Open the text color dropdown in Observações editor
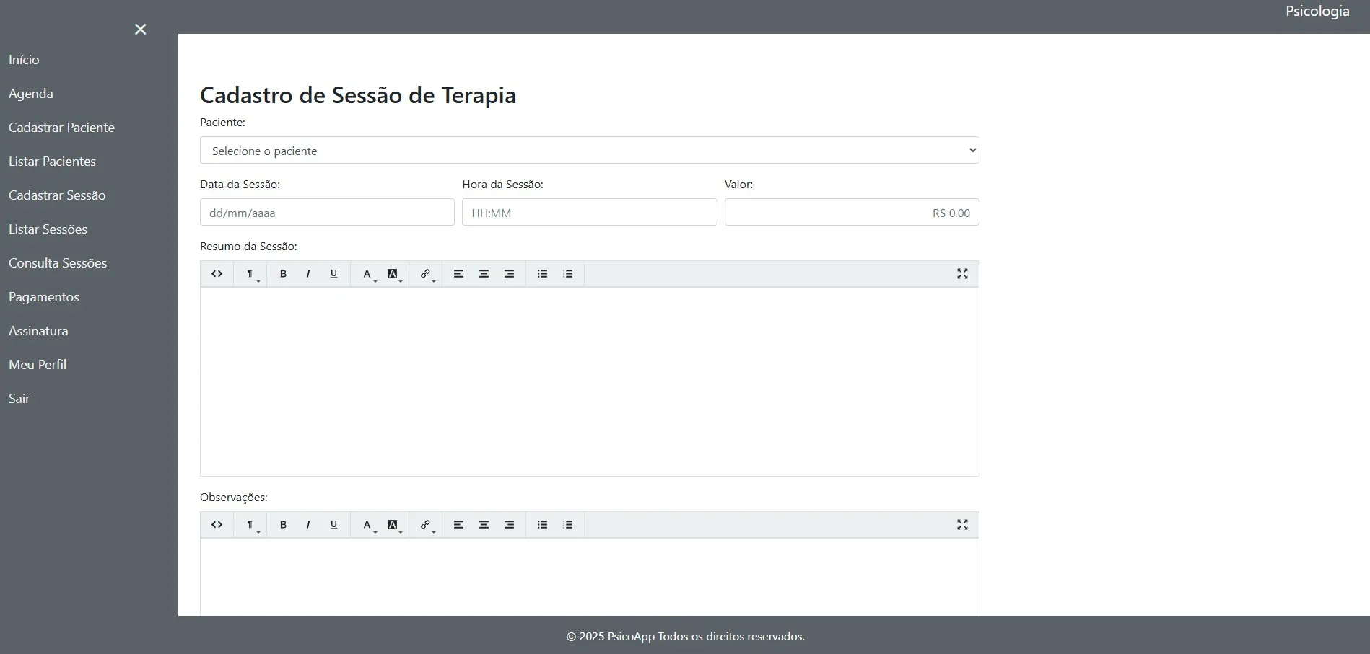 (x=393, y=525)
